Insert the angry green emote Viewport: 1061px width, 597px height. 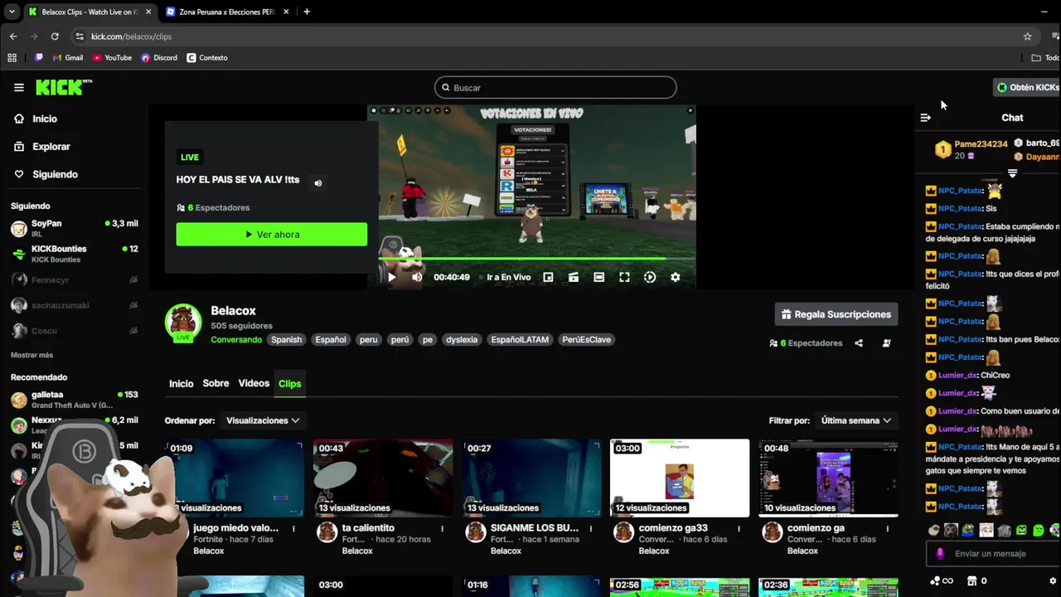tap(1021, 530)
